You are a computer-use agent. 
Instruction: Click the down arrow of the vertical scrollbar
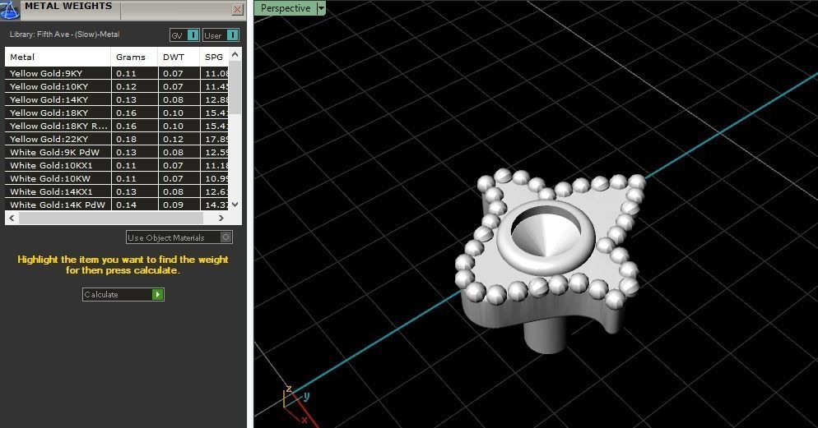pos(235,205)
